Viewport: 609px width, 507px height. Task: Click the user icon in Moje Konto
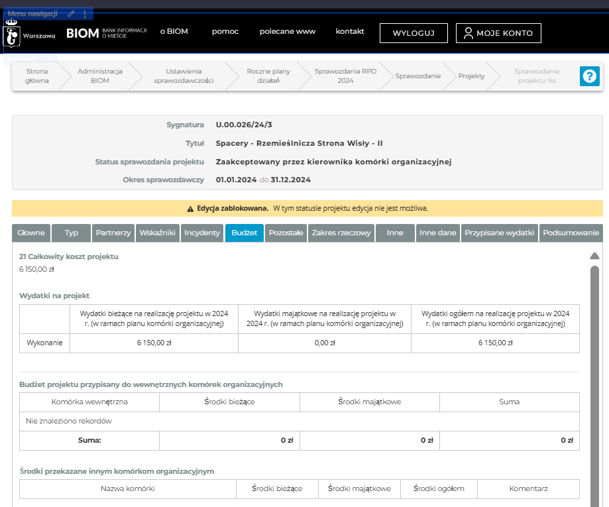click(469, 33)
